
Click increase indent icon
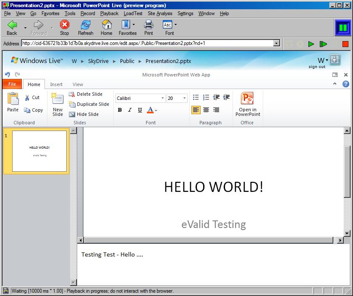226,97
